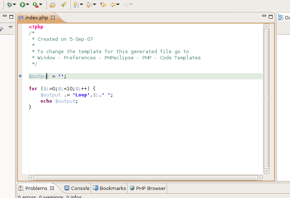Click the Back navigation arrow
Image resolution: width=290 pixels, height=198 pixels.
[113, 5]
